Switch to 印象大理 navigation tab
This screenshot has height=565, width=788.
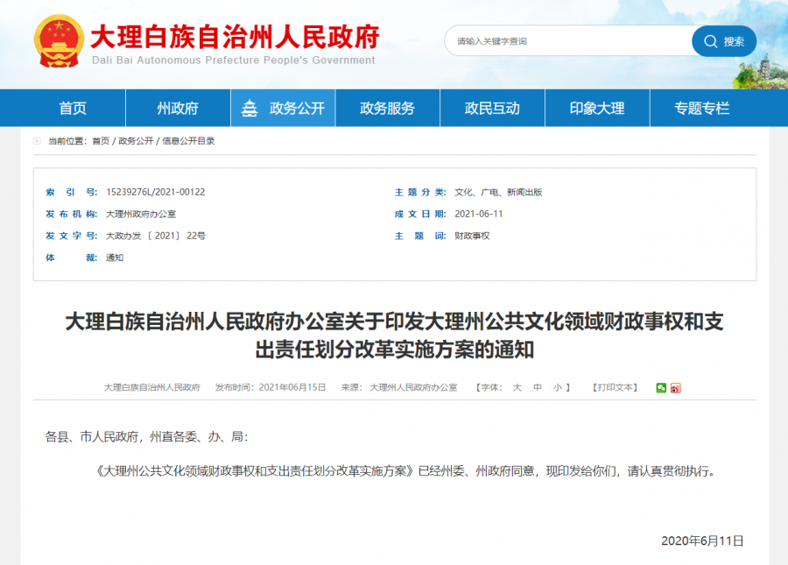[x=597, y=109]
